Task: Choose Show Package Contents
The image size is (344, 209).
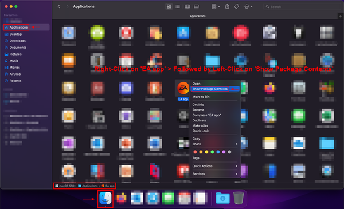Action: [x=215, y=89]
